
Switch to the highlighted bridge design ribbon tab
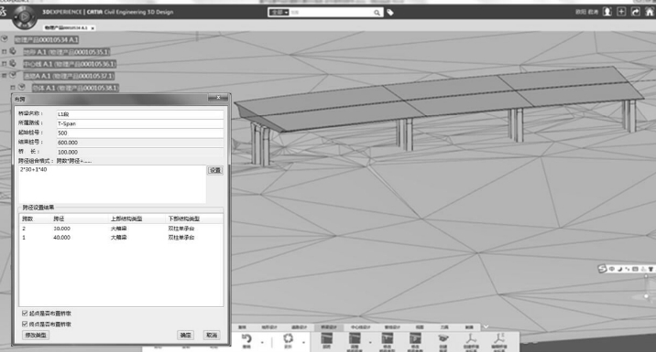328,327
